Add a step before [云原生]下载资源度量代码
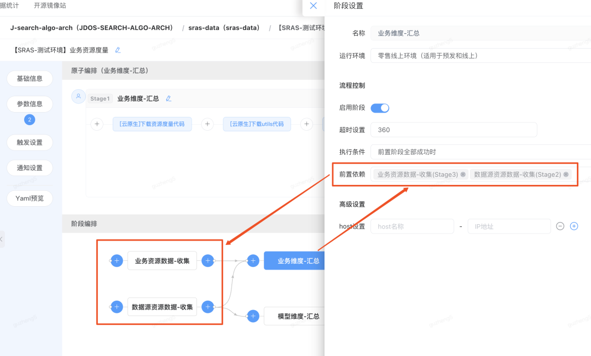The width and height of the screenshot is (591, 356). click(x=97, y=124)
